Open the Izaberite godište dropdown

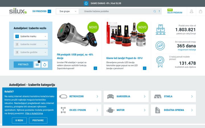(31, 52)
